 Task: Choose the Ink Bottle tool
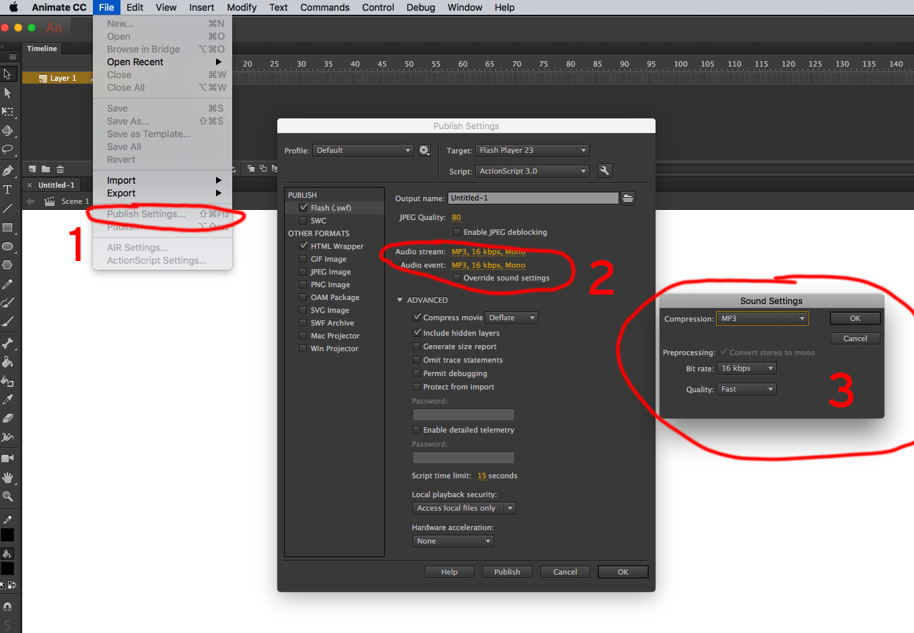tap(7, 381)
